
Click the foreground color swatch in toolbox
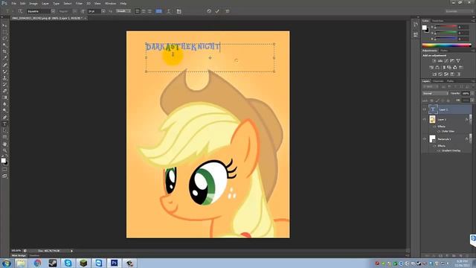[3, 161]
